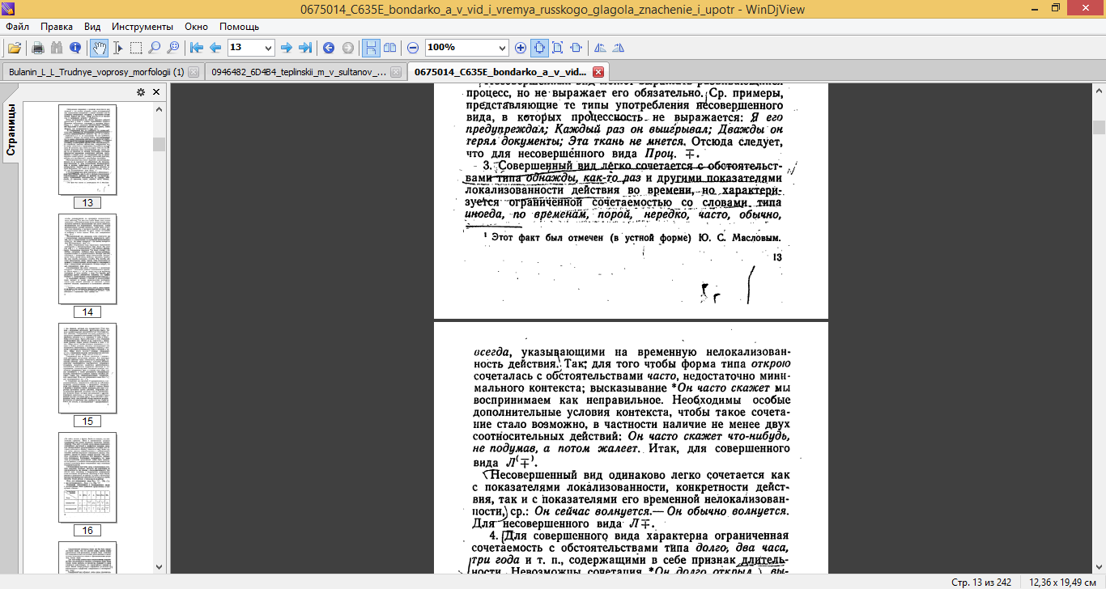Click thumbnails panel scroll down arrow

[x=159, y=567]
